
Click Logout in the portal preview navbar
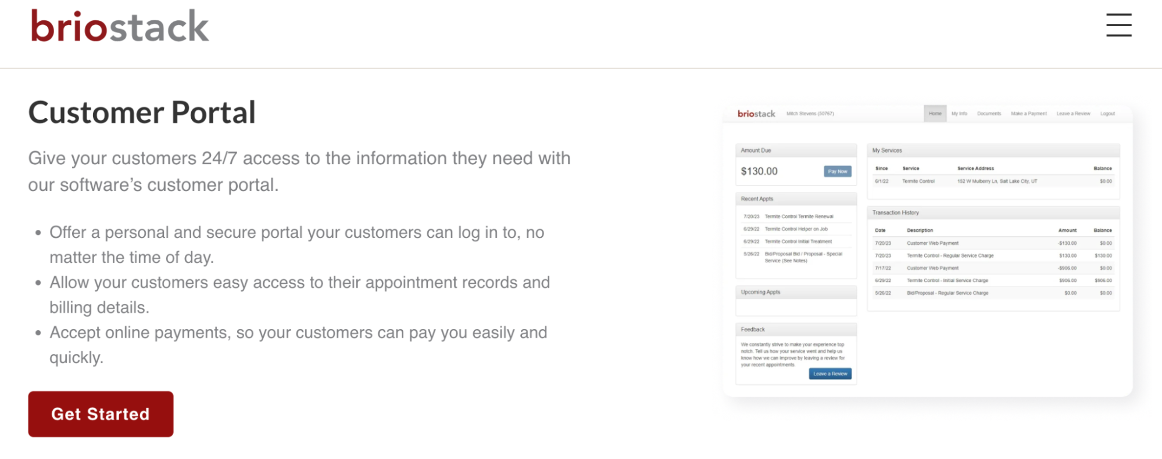point(1107,114)
